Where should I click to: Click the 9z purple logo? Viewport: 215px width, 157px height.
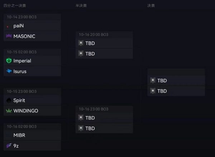pos(9,146)
